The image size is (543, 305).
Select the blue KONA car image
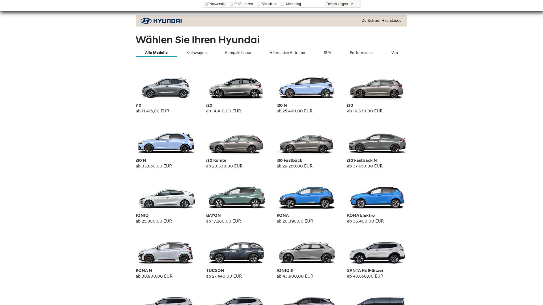coord(307,197)
